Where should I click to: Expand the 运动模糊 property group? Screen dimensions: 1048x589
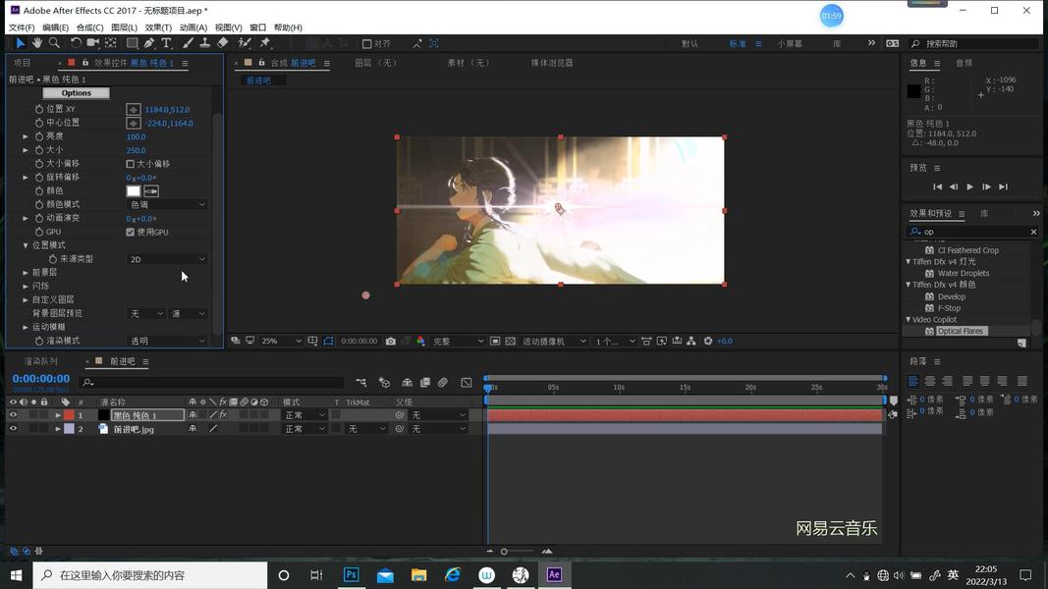point(26,327)
